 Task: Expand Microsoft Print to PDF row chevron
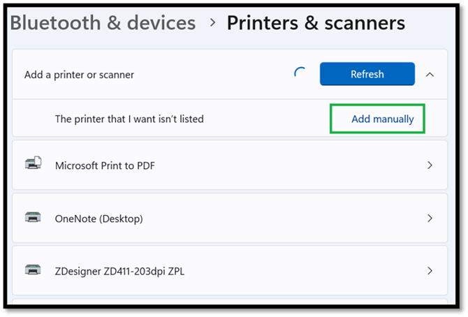point(430,165)
